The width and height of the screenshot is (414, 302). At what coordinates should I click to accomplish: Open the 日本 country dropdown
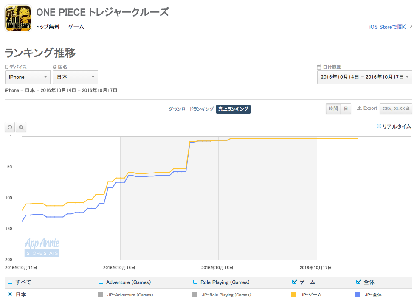75,77
